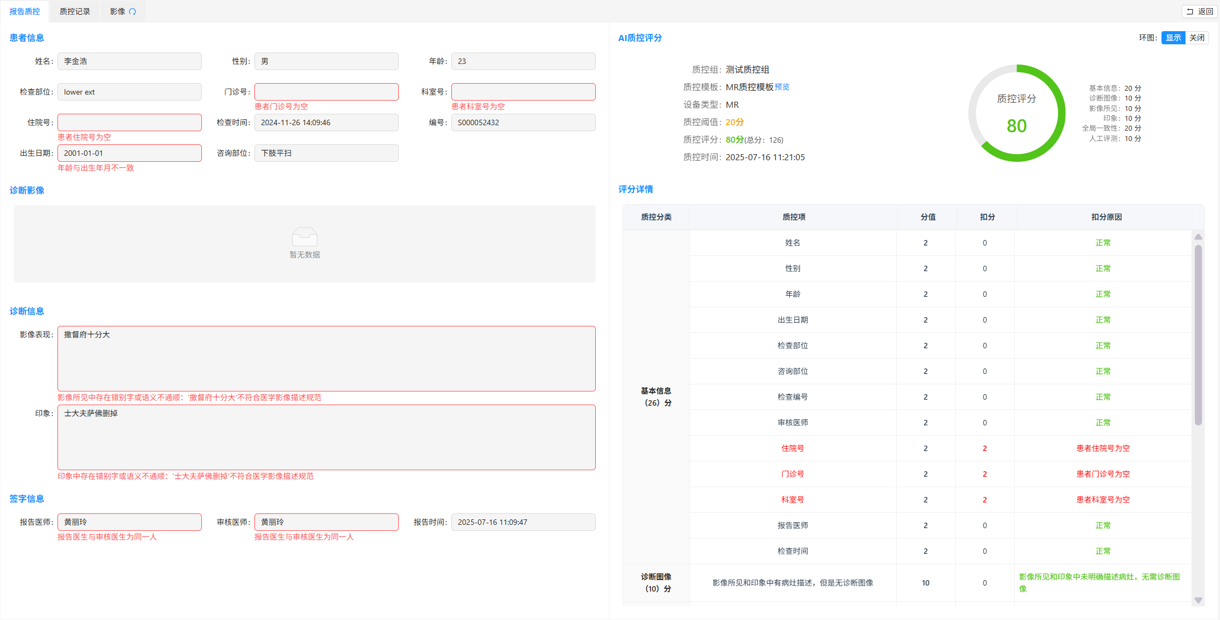Click the empty 科室号 input field
This screenshot has height=620, width=1220.
click(523, 92)
